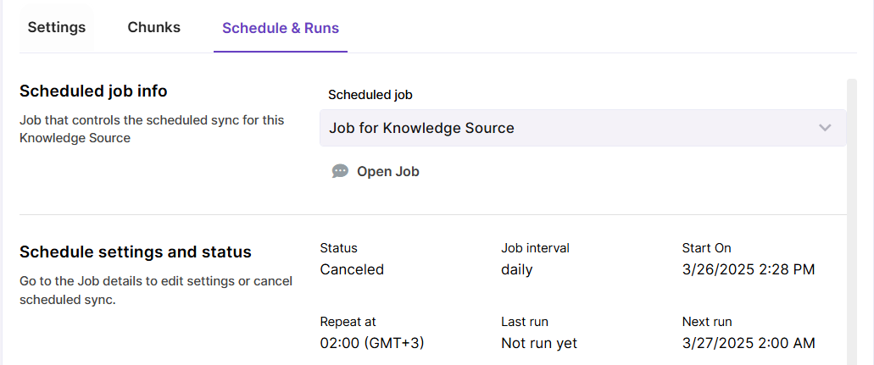Viewport: 874px width, 365px height.
Task: Click the Scheduled job field label
Action: [x=370, y=95]
